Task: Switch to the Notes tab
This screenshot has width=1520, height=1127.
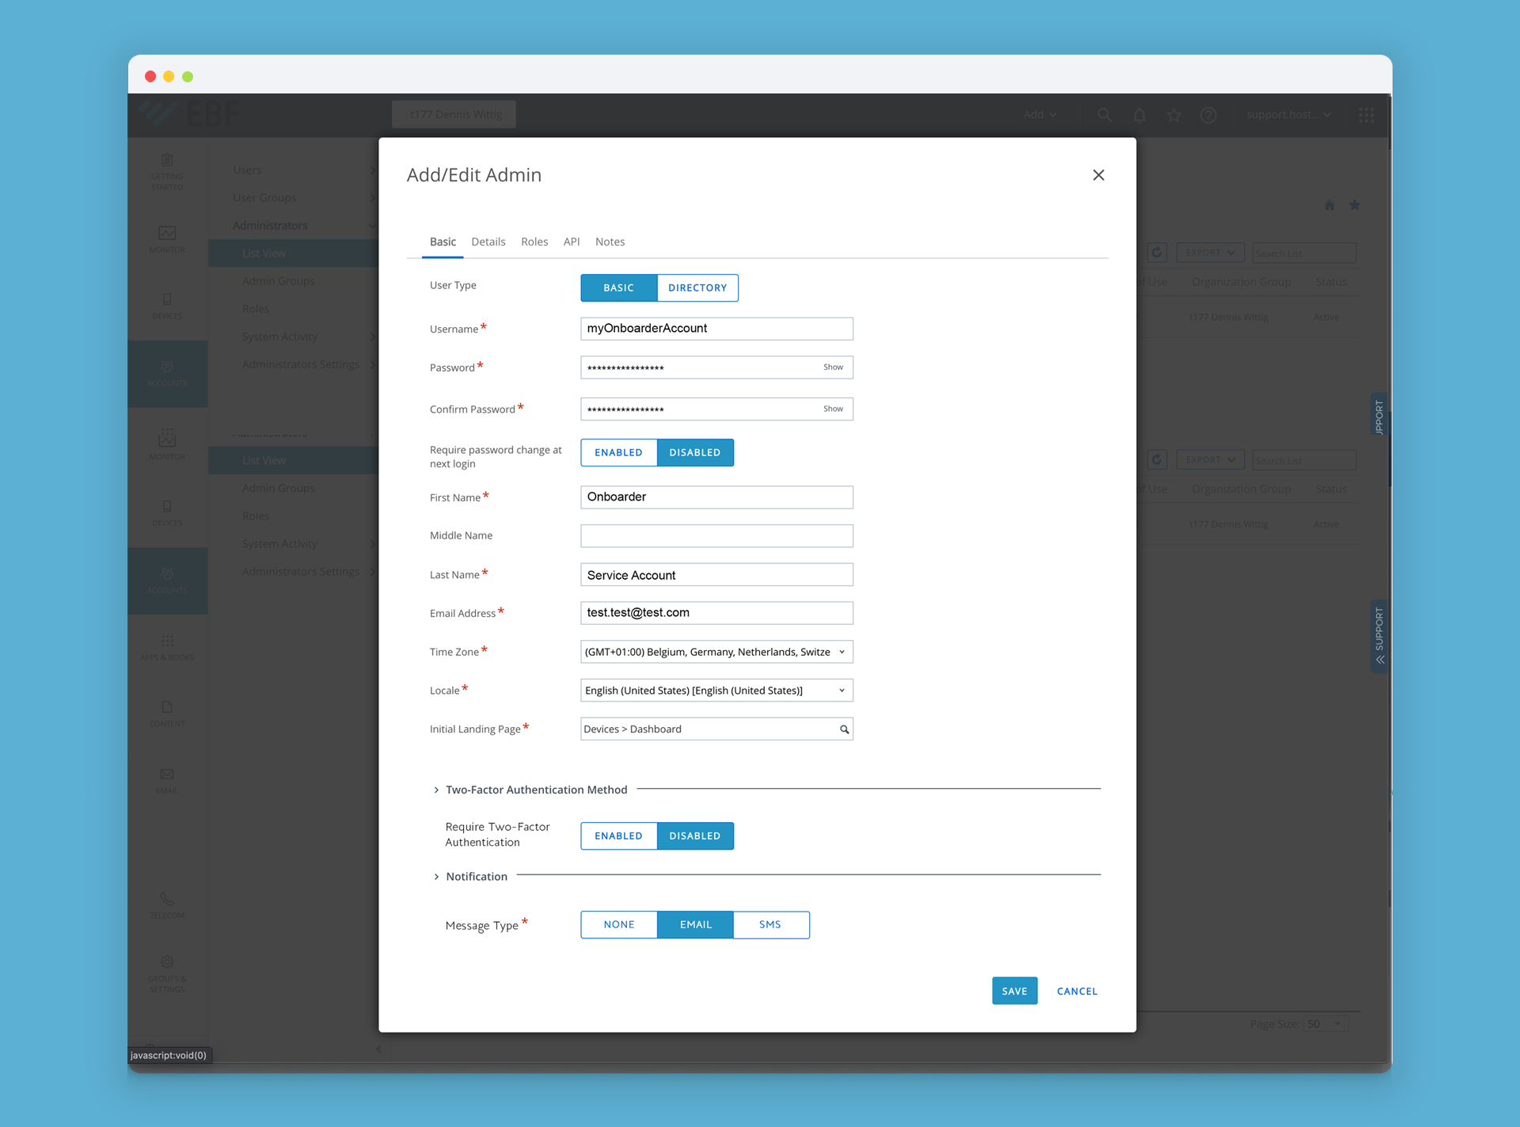Action: [610, 242]
